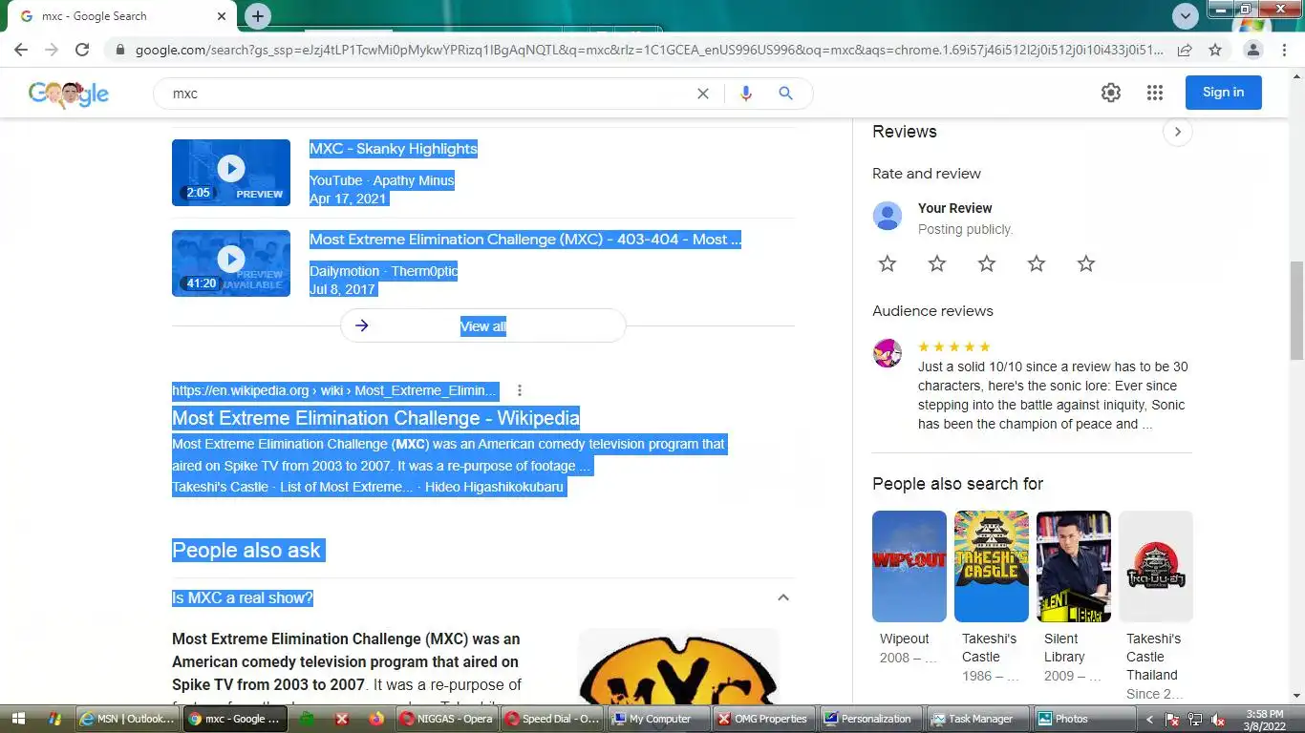Go forward in browser history
Screen dimensions: 1305x733
[x=52, y=50]
